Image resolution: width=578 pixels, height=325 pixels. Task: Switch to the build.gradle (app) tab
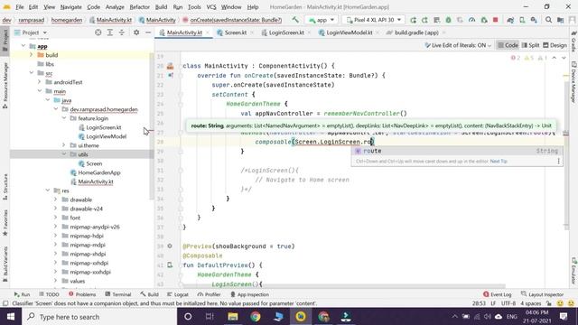click(x=416, y=32)
